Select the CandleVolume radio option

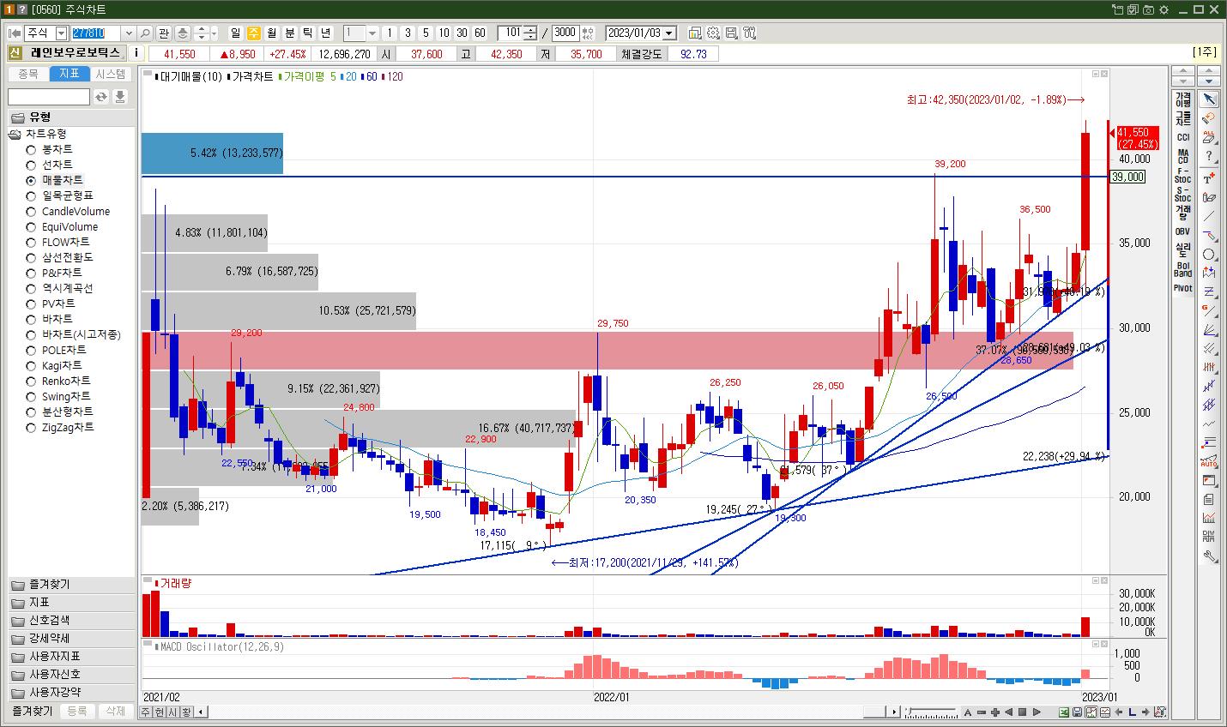(x=31, y=211)
